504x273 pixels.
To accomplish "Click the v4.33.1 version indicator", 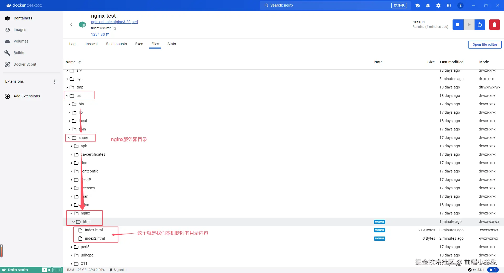I will [x=476, y=270].
